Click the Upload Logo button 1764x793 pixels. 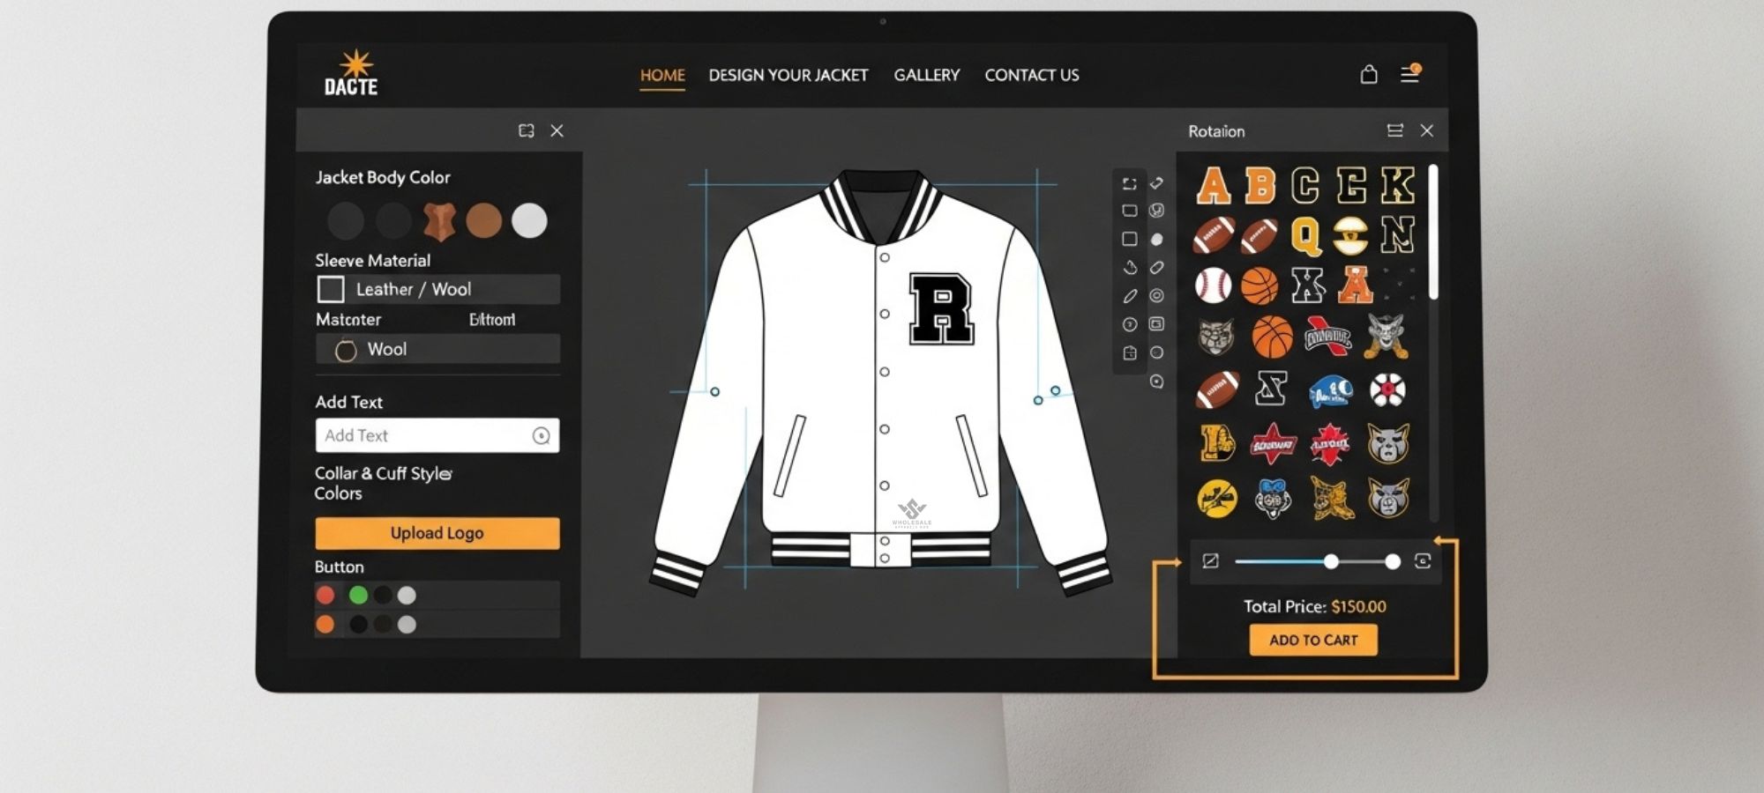click(437, 533)
